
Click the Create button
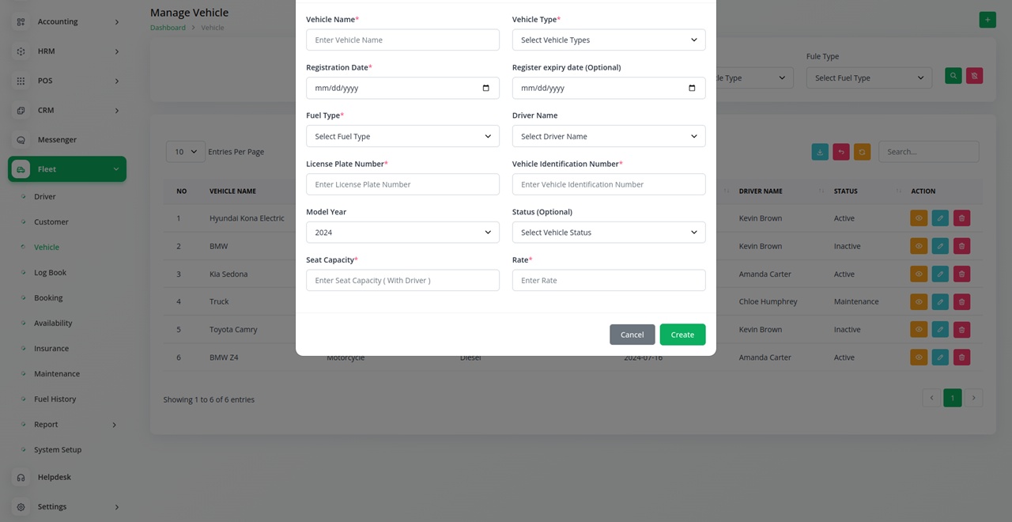(x=682, y=335)
